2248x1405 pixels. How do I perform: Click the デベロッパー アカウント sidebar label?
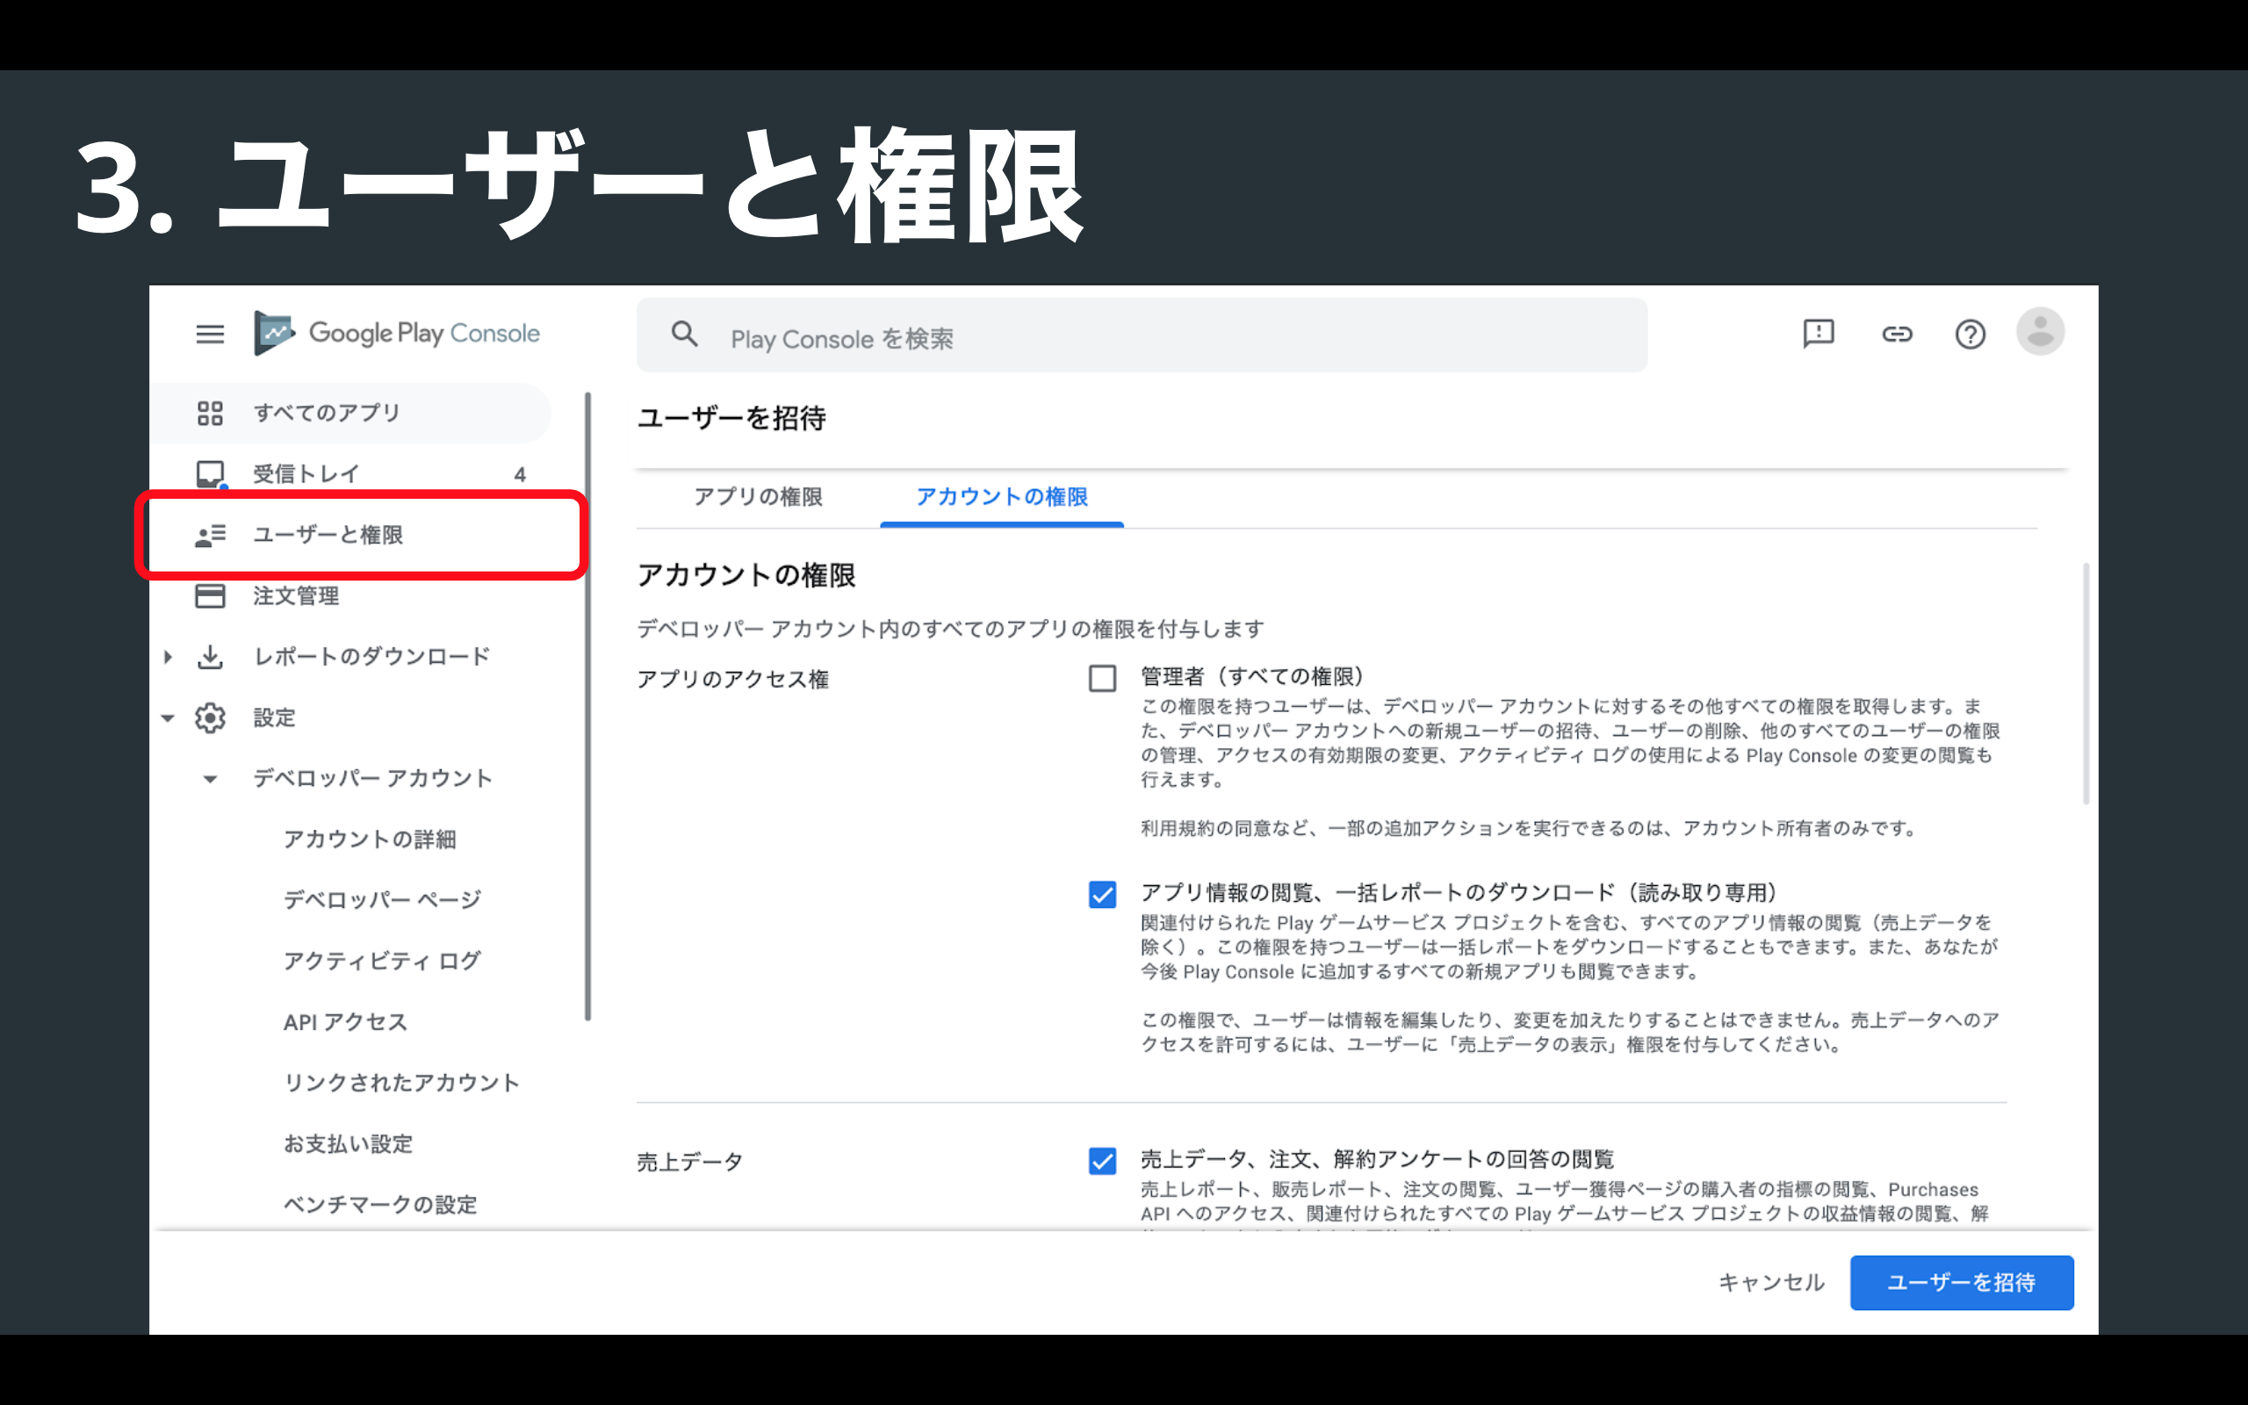[x=372, y=779]
